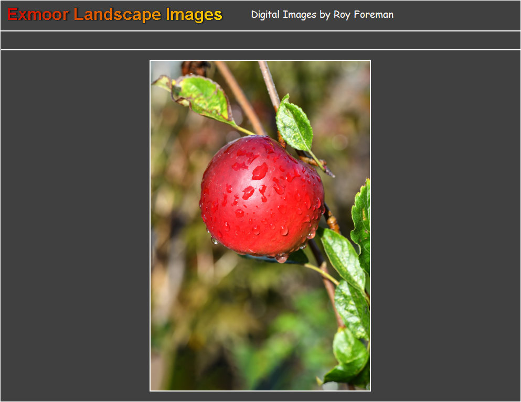The height and width of the screenshot is (402, 521).
Task: Click the brown-edged leaf at the photo's top left
Action: [x=202, y=97]
